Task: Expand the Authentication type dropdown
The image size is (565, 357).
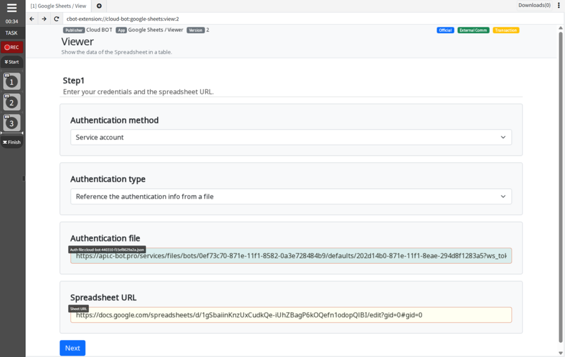Action: (291, 197)
